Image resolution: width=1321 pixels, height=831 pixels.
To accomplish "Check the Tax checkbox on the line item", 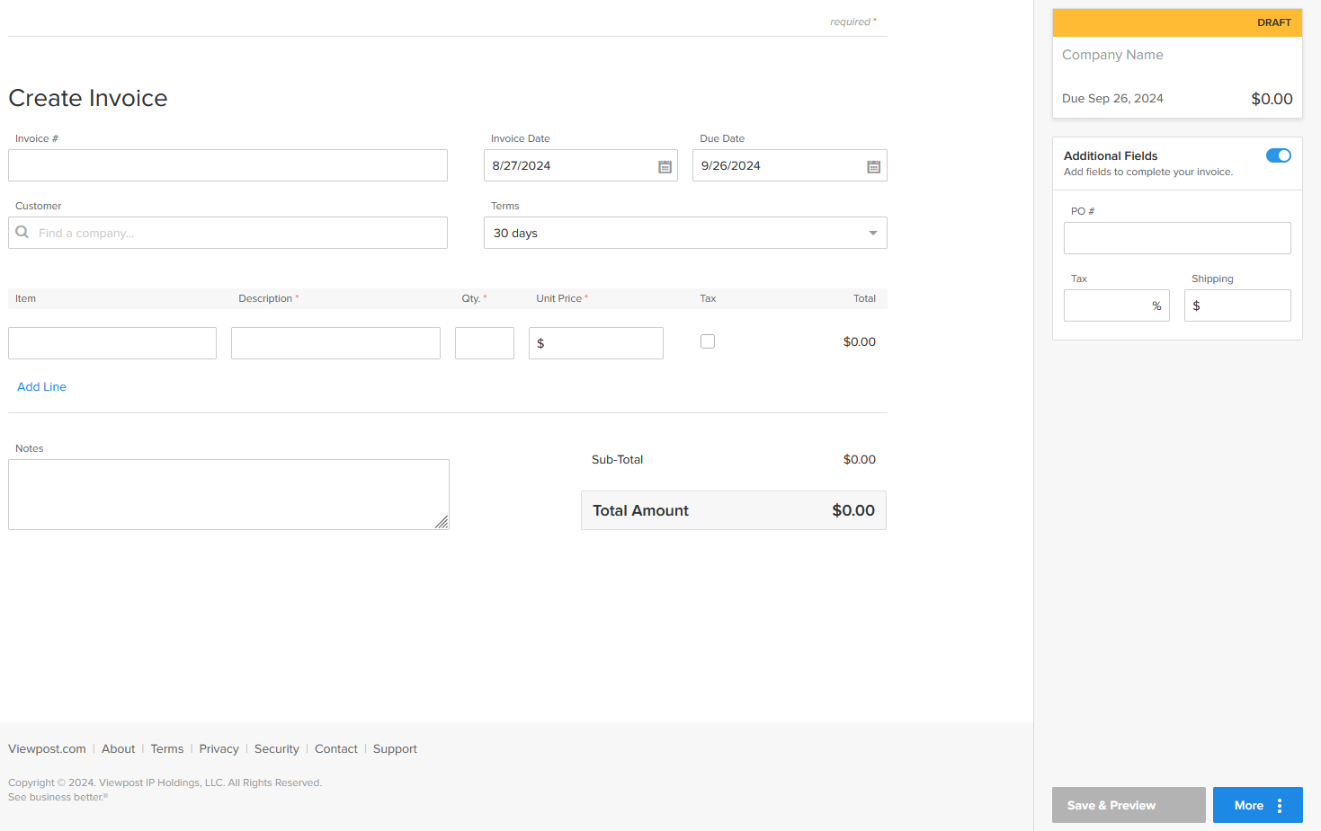I will pyautogui.click(x=708, y=341).
